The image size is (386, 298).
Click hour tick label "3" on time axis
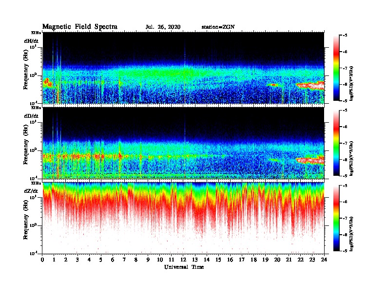pyautogui.click(x=77, y=260)
